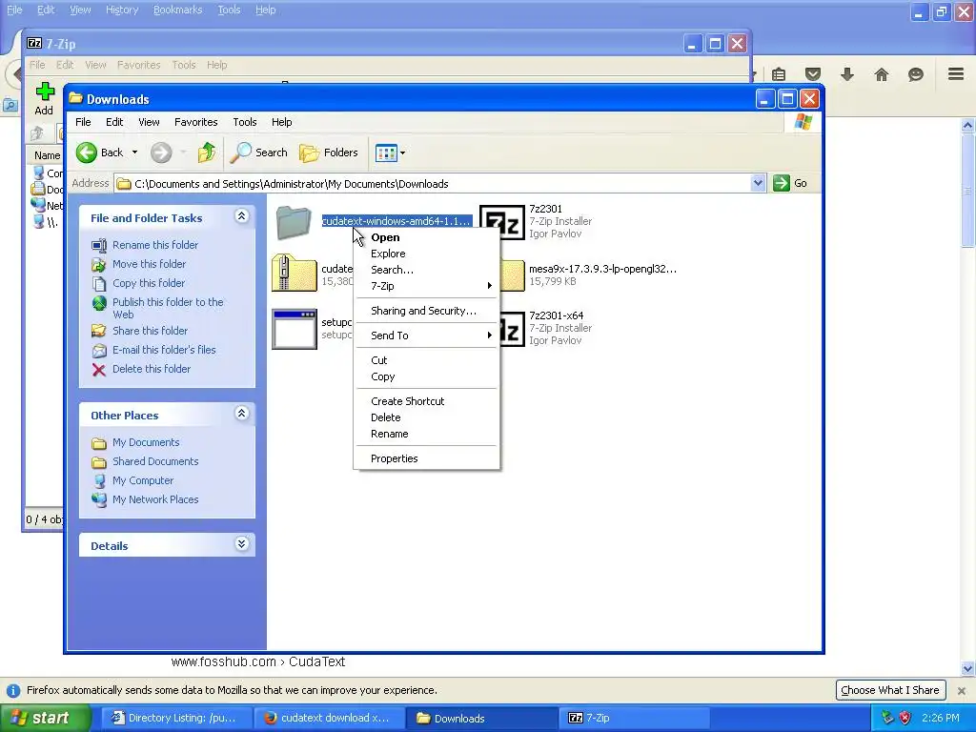Select the cudatext-windows-amd64 folder icon
976x732 pixels.
click(294, 222)
